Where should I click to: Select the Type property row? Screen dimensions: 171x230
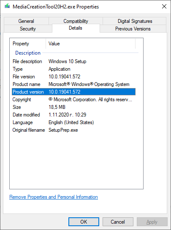click(x=73, y=69)
